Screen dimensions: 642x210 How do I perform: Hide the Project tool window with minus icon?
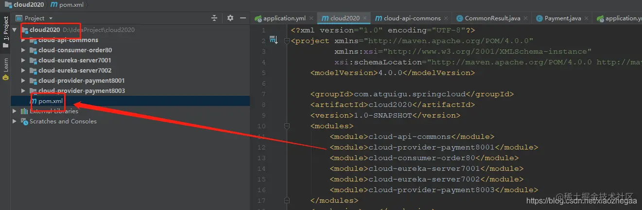point(243,18)
